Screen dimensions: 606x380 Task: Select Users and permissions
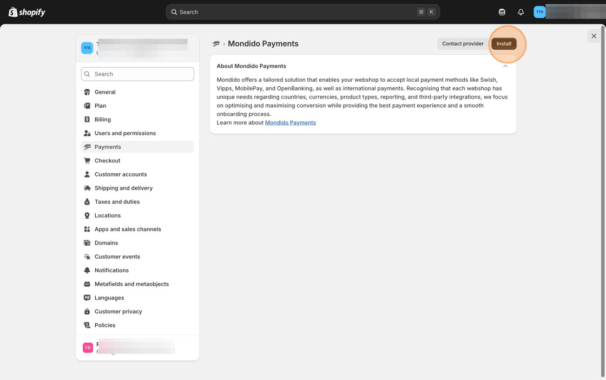tap(125, 133)
